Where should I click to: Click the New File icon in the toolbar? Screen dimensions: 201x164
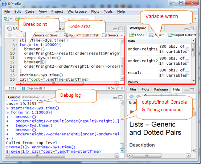click(x=6, y=19)
